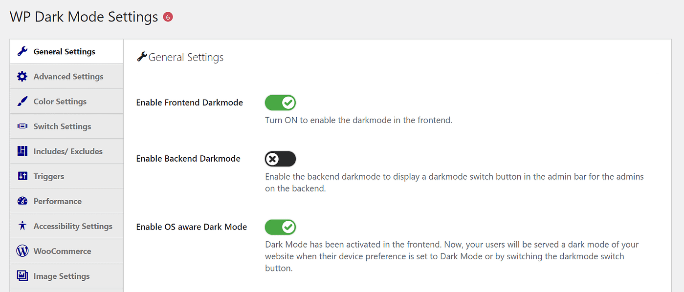Disable Frontend Darkmode
The image size is (684, 292).
[x=280, y=103]
